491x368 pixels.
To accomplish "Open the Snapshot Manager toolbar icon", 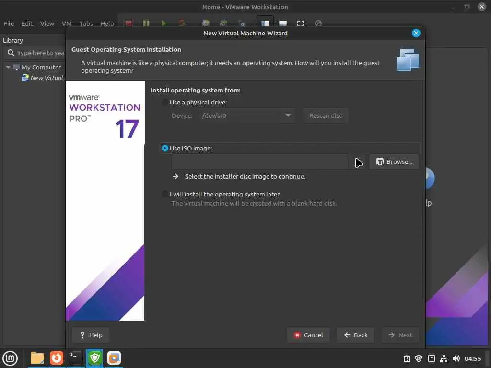I will [x=242, y=23].
